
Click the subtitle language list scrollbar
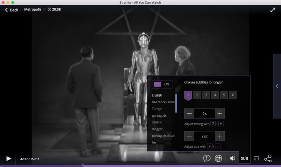tap(176, 103)
